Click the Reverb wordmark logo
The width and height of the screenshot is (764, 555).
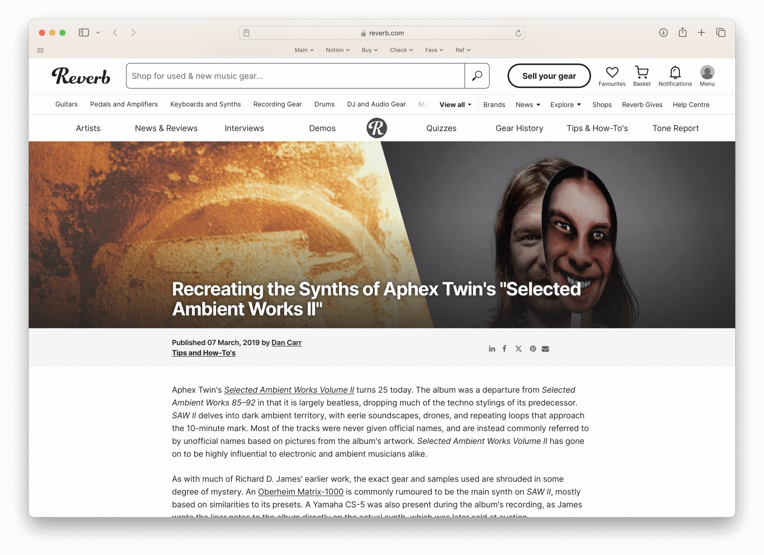pyautogui.click(x=81, y=76)
